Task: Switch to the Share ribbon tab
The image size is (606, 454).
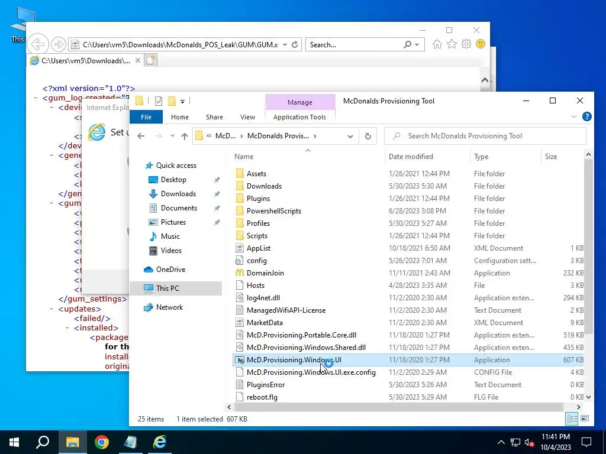Action: click(214, 117)
